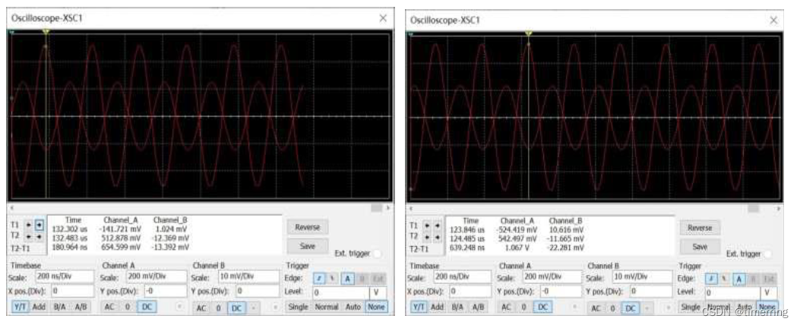The height and width of the screenshot is (325, 800).
Task: Set Channel A coupling DC, left oscilloscope
Action: point(147,307)
